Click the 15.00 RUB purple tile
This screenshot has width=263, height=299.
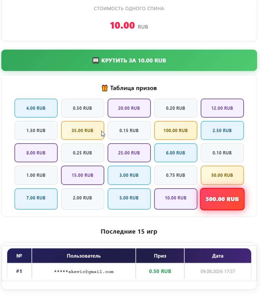(83, 175)
